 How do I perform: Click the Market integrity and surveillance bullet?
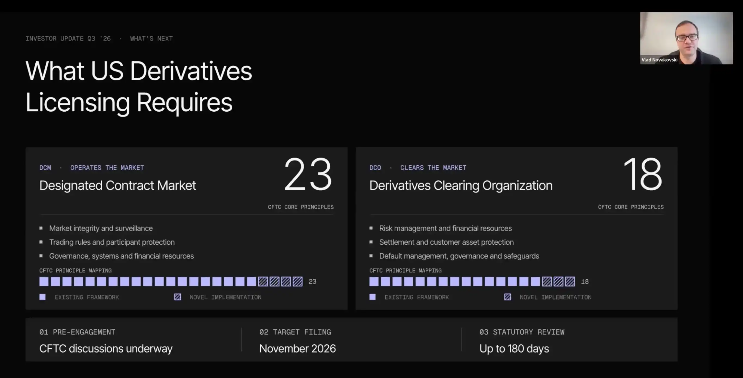point(101,228)
